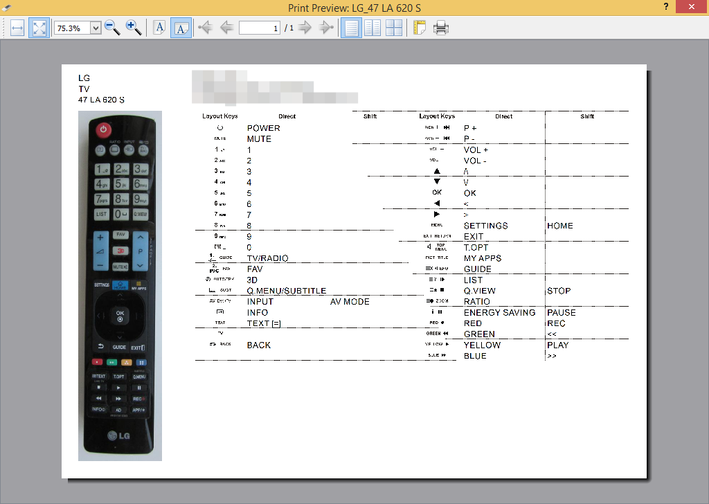Click the "PLAY" shift function text
The image size is (709, 504).
point(558,345)
